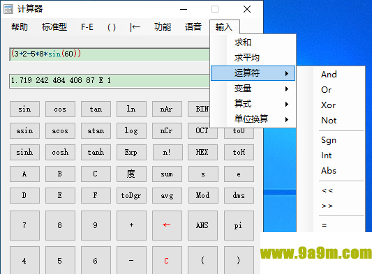The image size is (372, 274).
Task: Expand the 运算符 submenu
Action: [253, 73]
